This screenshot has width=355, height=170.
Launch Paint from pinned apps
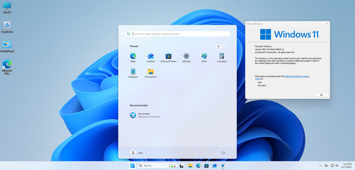[204, 58]
